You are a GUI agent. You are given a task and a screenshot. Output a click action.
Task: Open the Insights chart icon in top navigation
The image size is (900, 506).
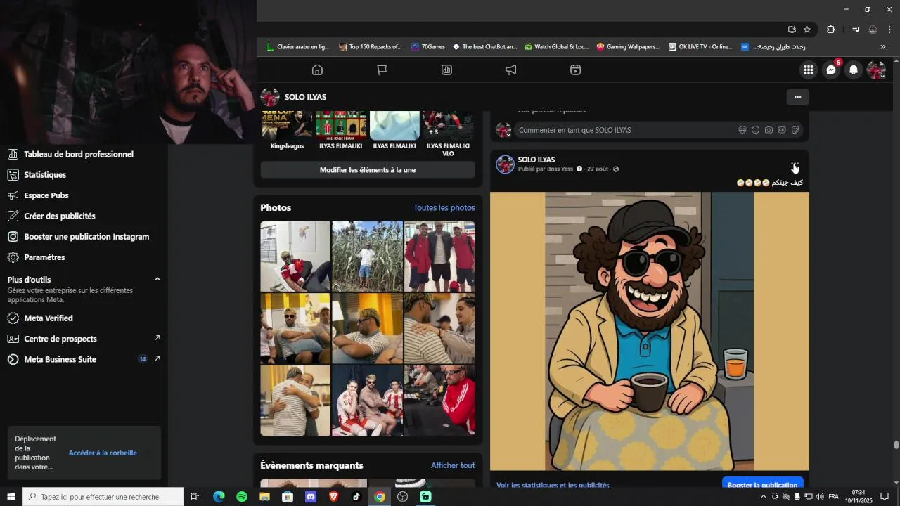click(446, 70)
